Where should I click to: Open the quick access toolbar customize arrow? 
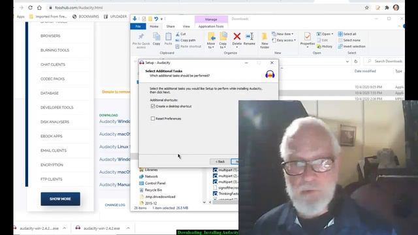point(161,19)
